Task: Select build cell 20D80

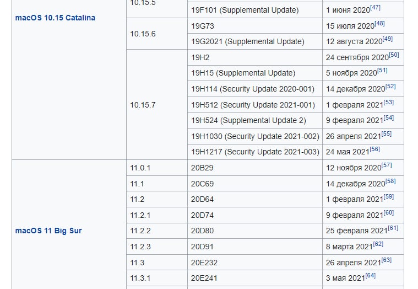Action: tap(255, 231)
